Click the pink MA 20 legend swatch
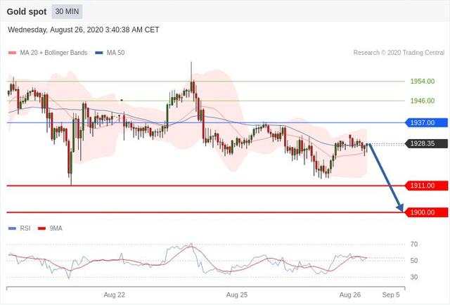The image size is (450, 305). (13, 53)
